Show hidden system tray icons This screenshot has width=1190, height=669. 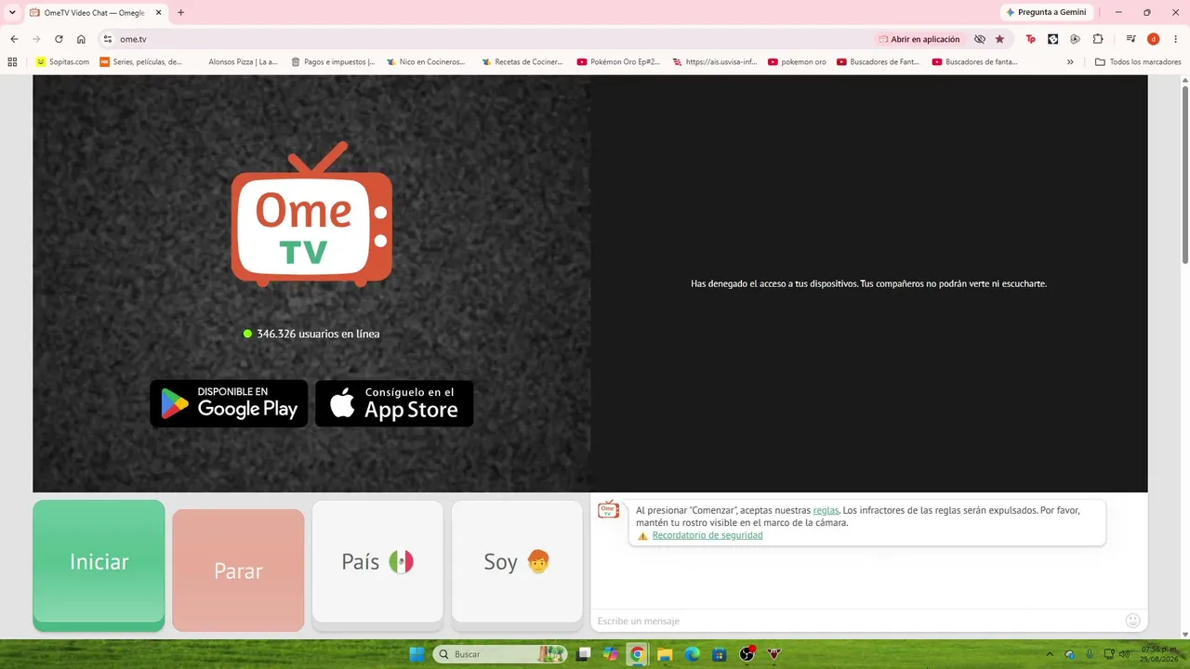1051,654
